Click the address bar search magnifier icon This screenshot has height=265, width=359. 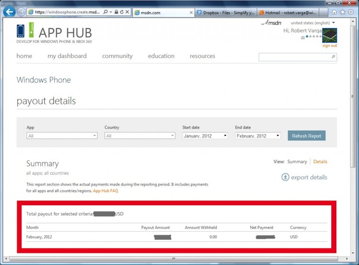pyautogui.click(x=105, y=12)
